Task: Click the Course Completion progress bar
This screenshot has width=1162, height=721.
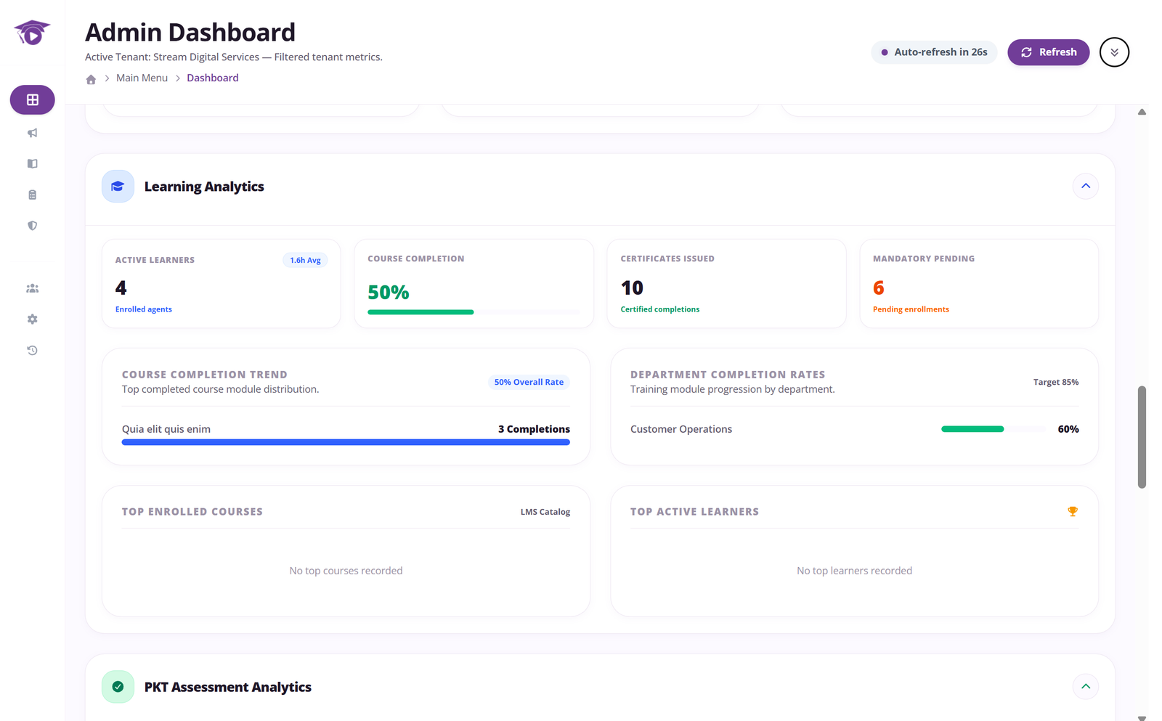Action: (x=474, y=312)
